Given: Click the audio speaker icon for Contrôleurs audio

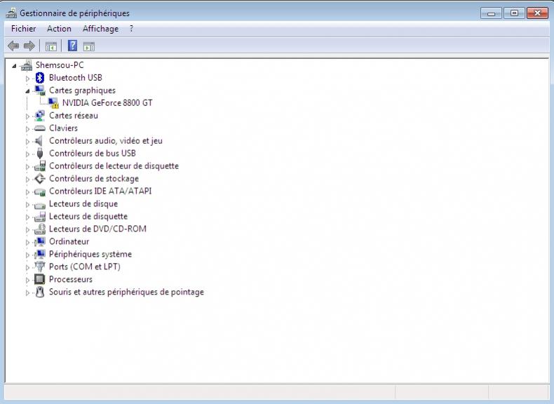Looking at the screenshot, I should (39, 141).
